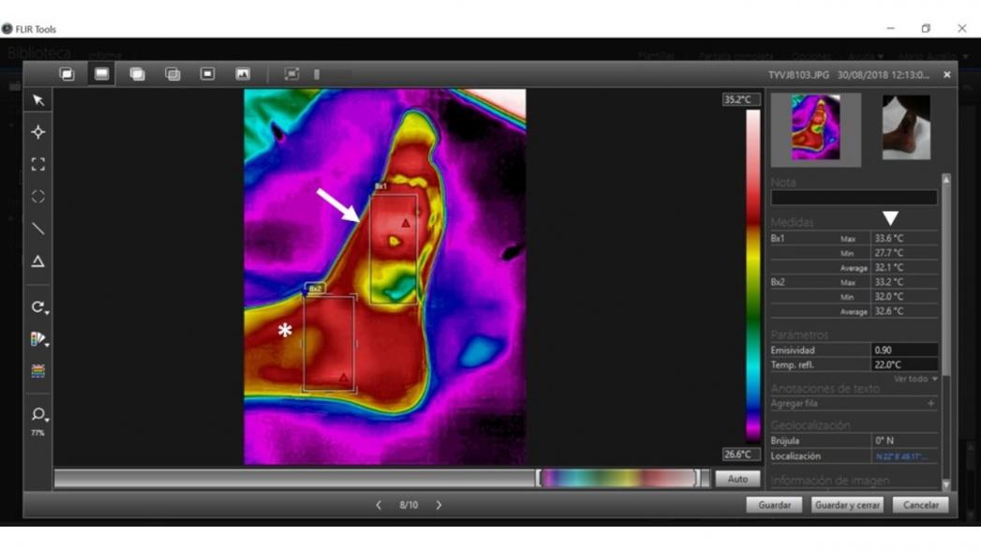Open the zoom level dropdown
The image size is (981, 551).
(x=38, y=414)
